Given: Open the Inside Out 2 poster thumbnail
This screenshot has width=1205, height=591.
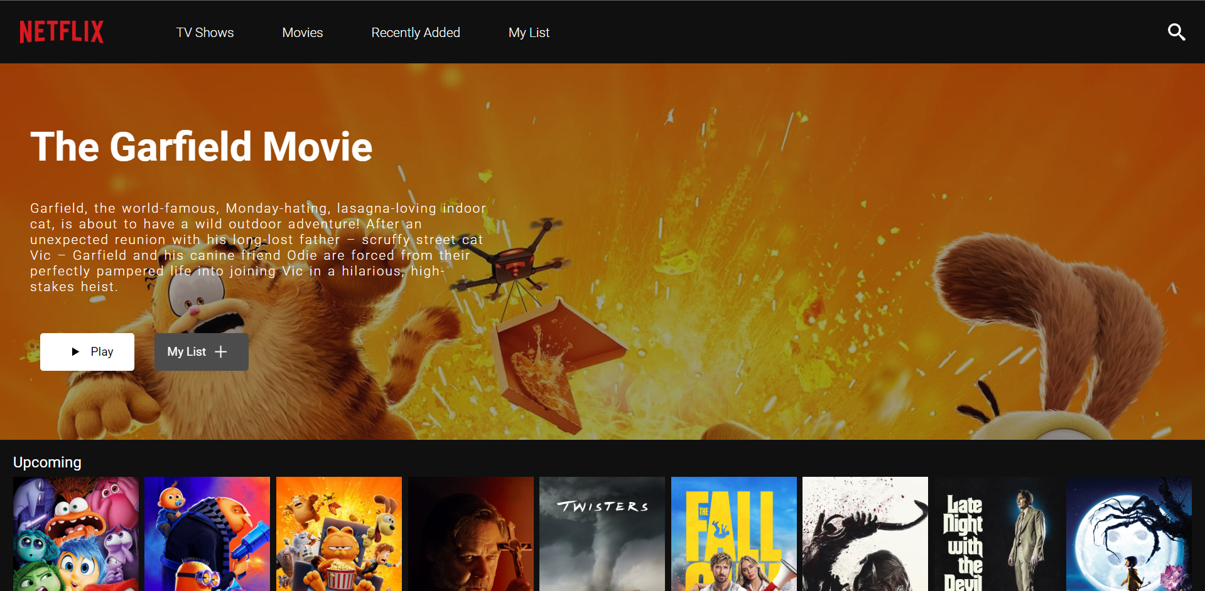Looking at the screenshot, I should [76, 534].
